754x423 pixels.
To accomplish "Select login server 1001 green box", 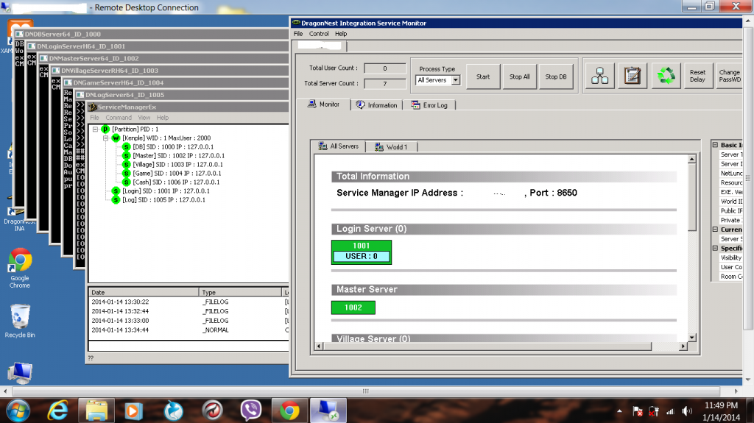I will 361,252.
